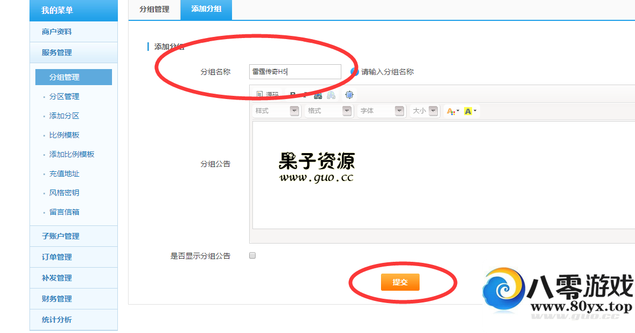Click the 分组名称 input field

[295, 72]
